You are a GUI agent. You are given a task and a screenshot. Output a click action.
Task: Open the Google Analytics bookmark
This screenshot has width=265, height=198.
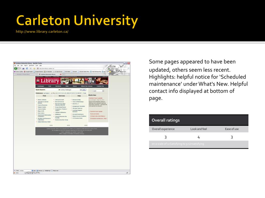[x=38, y=72]
